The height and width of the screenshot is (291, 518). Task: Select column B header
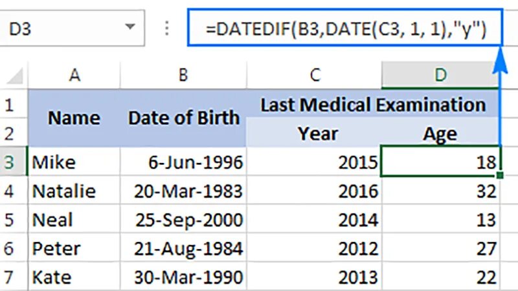(x=183, y=76)
